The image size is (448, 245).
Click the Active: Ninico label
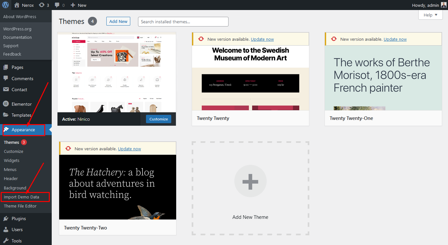[x=76, y=119]
